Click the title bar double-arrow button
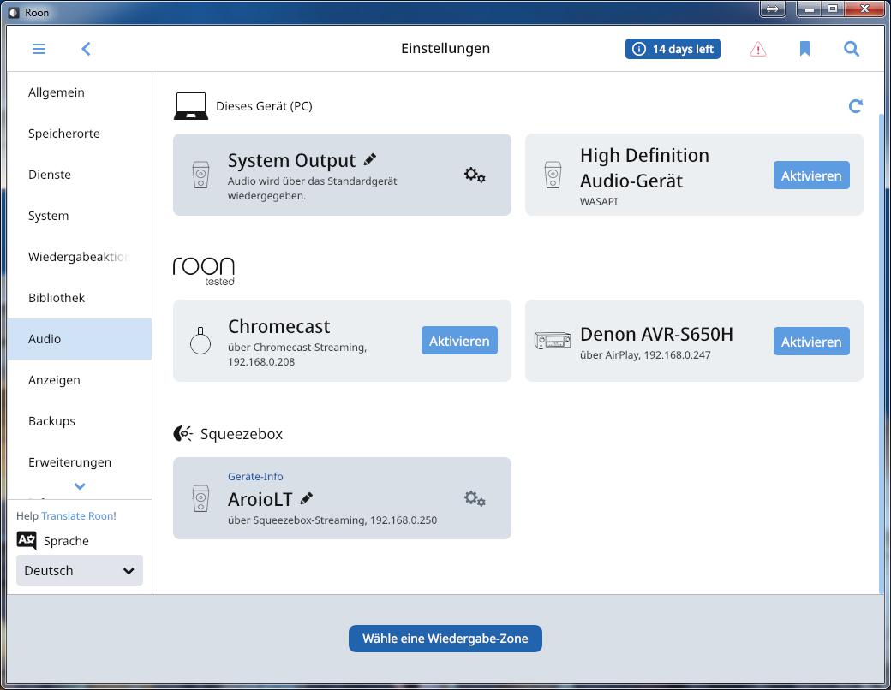This screenshot has width=891, height=690. coord(772,9)
